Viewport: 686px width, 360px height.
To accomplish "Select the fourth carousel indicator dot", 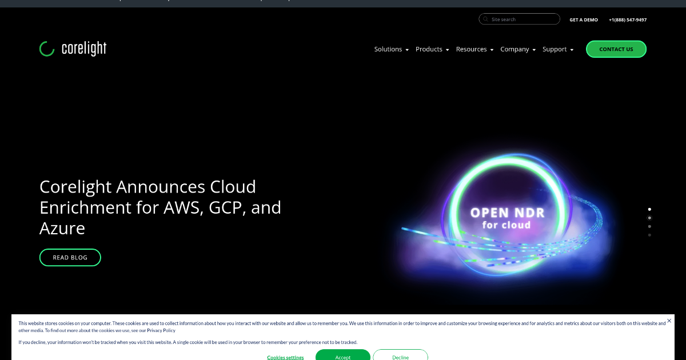I will (x=649, y=235).
